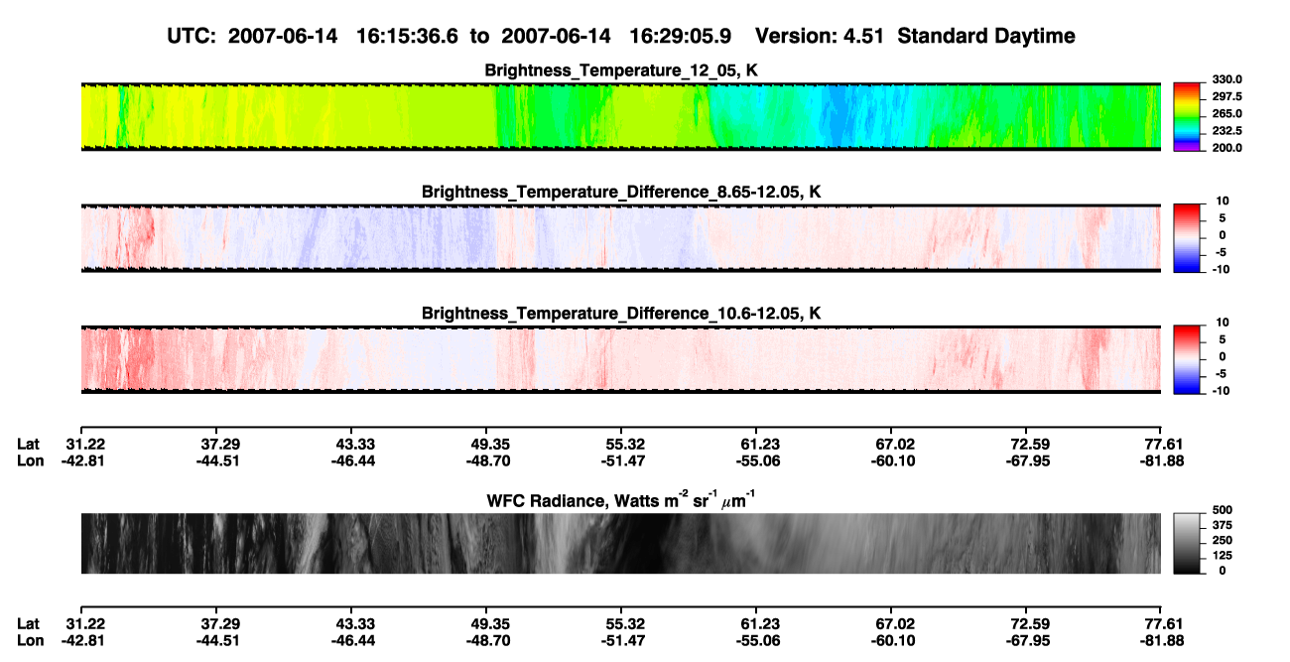1290x662 pixels.
Task: Click the Lat label below the 10.6-12.05 panel
Action: [x=29, y=444]
